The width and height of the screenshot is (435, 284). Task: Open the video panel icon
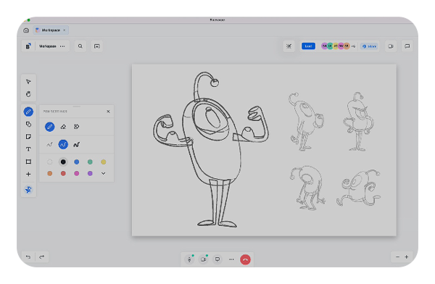[391, 46]
